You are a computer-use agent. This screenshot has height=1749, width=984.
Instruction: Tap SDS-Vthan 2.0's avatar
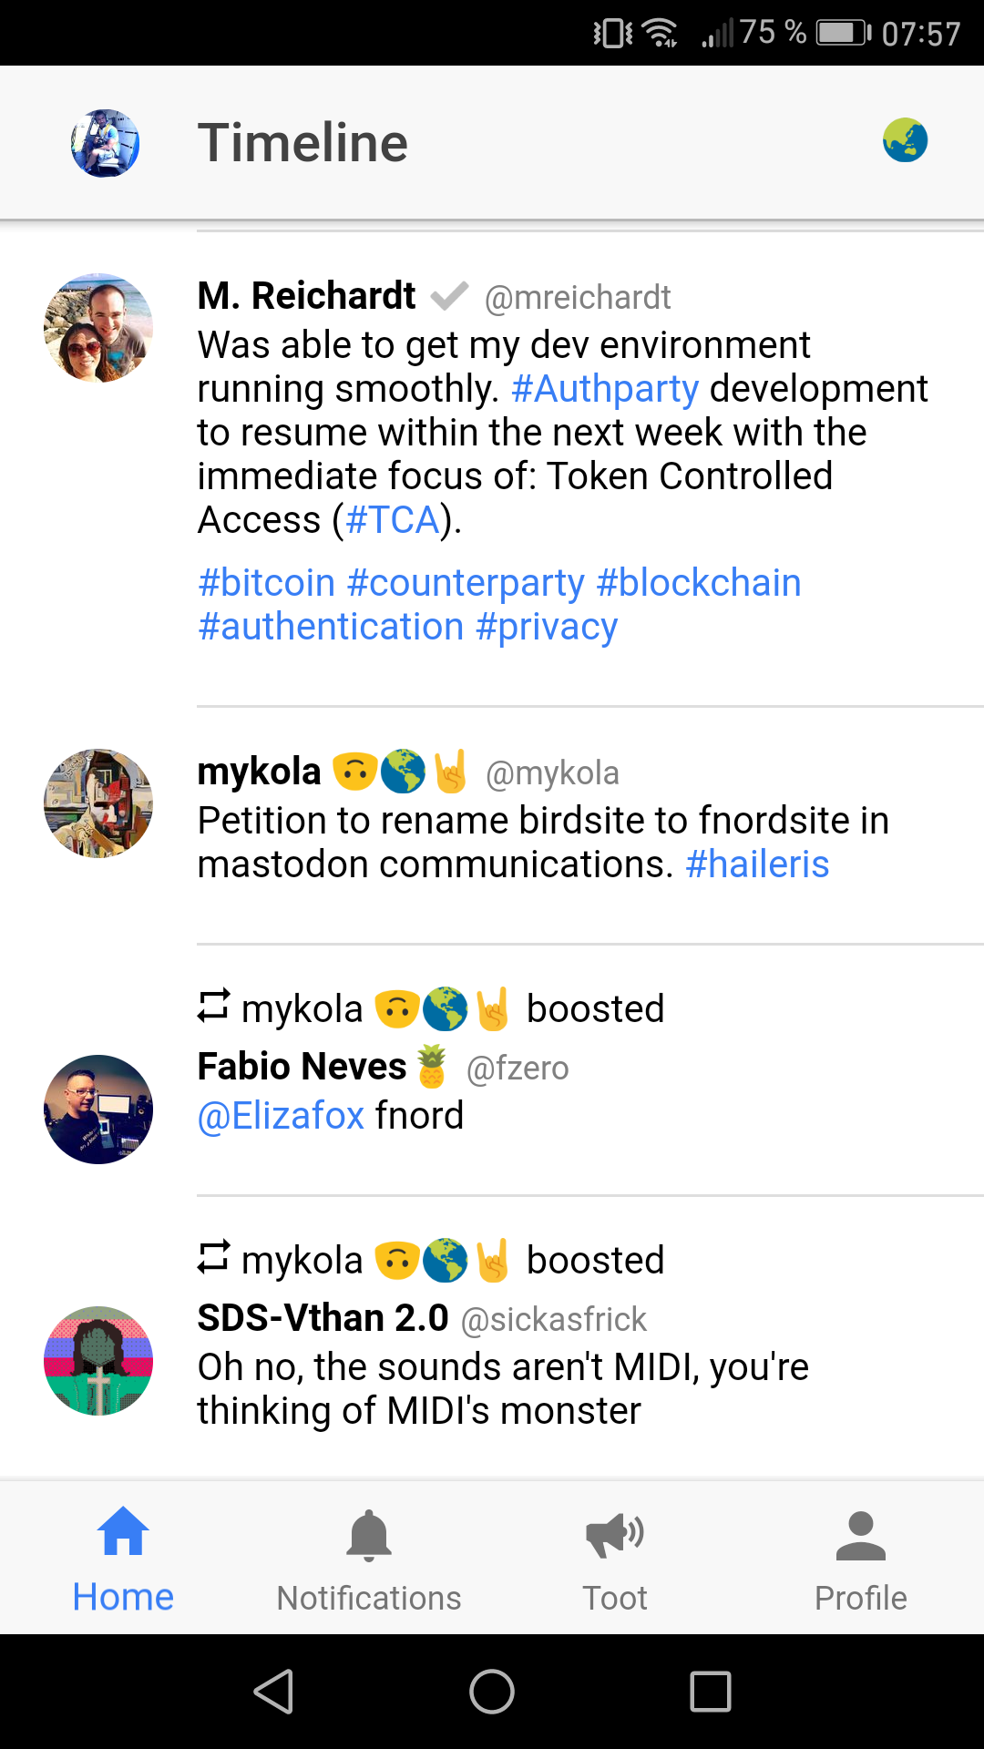(x=98, y=1361)
